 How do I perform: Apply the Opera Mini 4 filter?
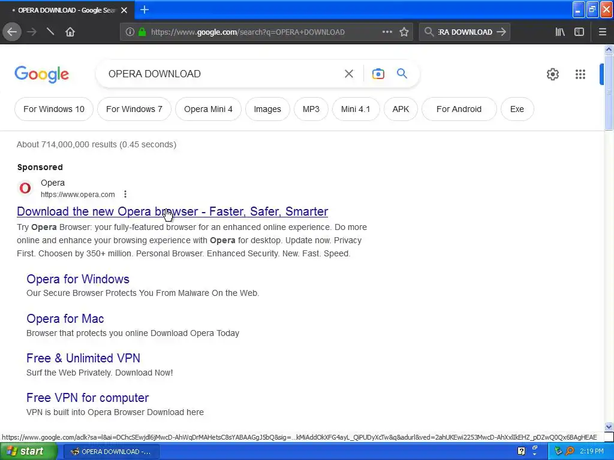pos(208,109)
